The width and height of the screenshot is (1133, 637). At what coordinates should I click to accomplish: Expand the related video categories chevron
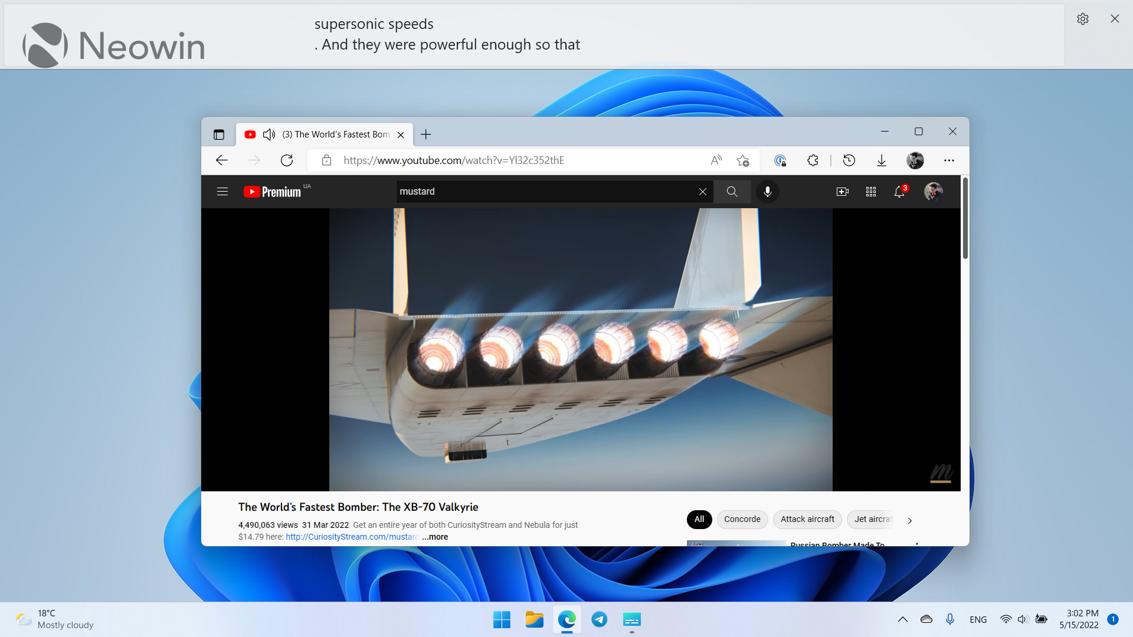[x=910, y=520]
